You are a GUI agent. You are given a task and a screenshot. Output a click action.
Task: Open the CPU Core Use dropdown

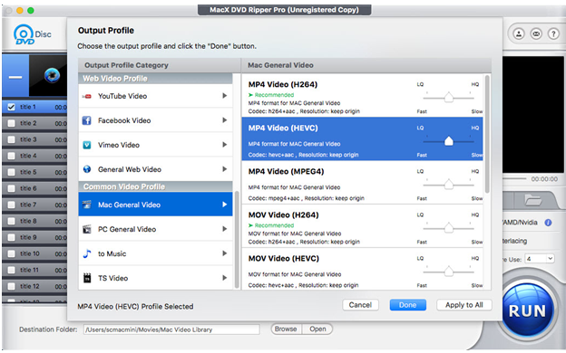540,259
